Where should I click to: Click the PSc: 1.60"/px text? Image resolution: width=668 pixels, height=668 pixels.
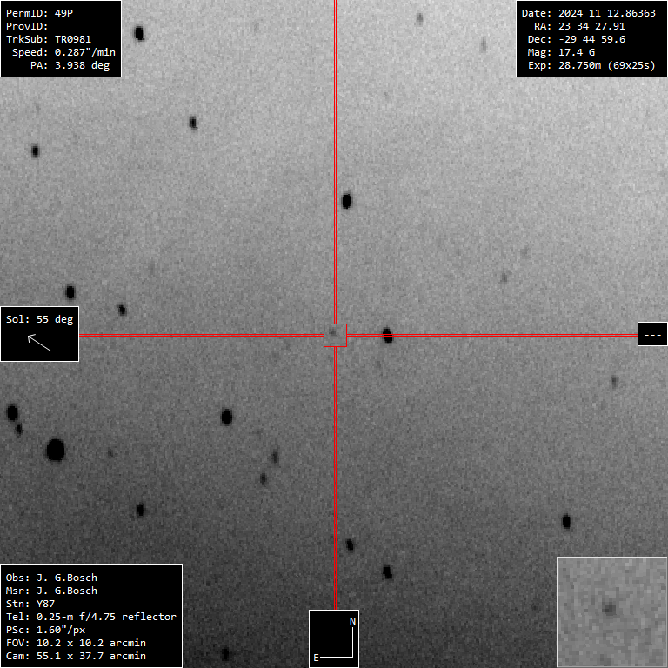tap(45, 630)
